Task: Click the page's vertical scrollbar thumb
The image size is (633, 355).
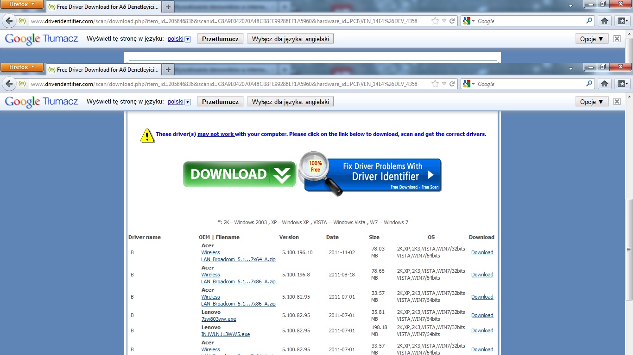Action: pyautogui.click(x=629, y=250)
